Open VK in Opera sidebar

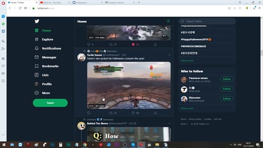click(x=3, y=31)
